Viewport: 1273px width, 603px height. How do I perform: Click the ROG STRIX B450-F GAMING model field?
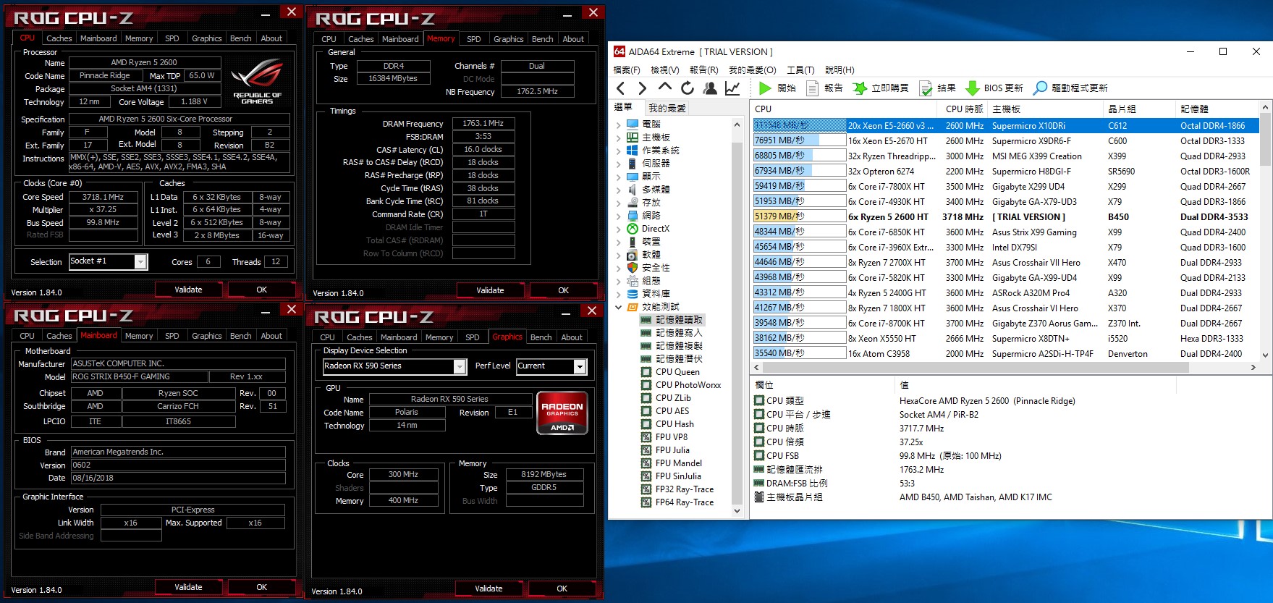coord(139,376)
